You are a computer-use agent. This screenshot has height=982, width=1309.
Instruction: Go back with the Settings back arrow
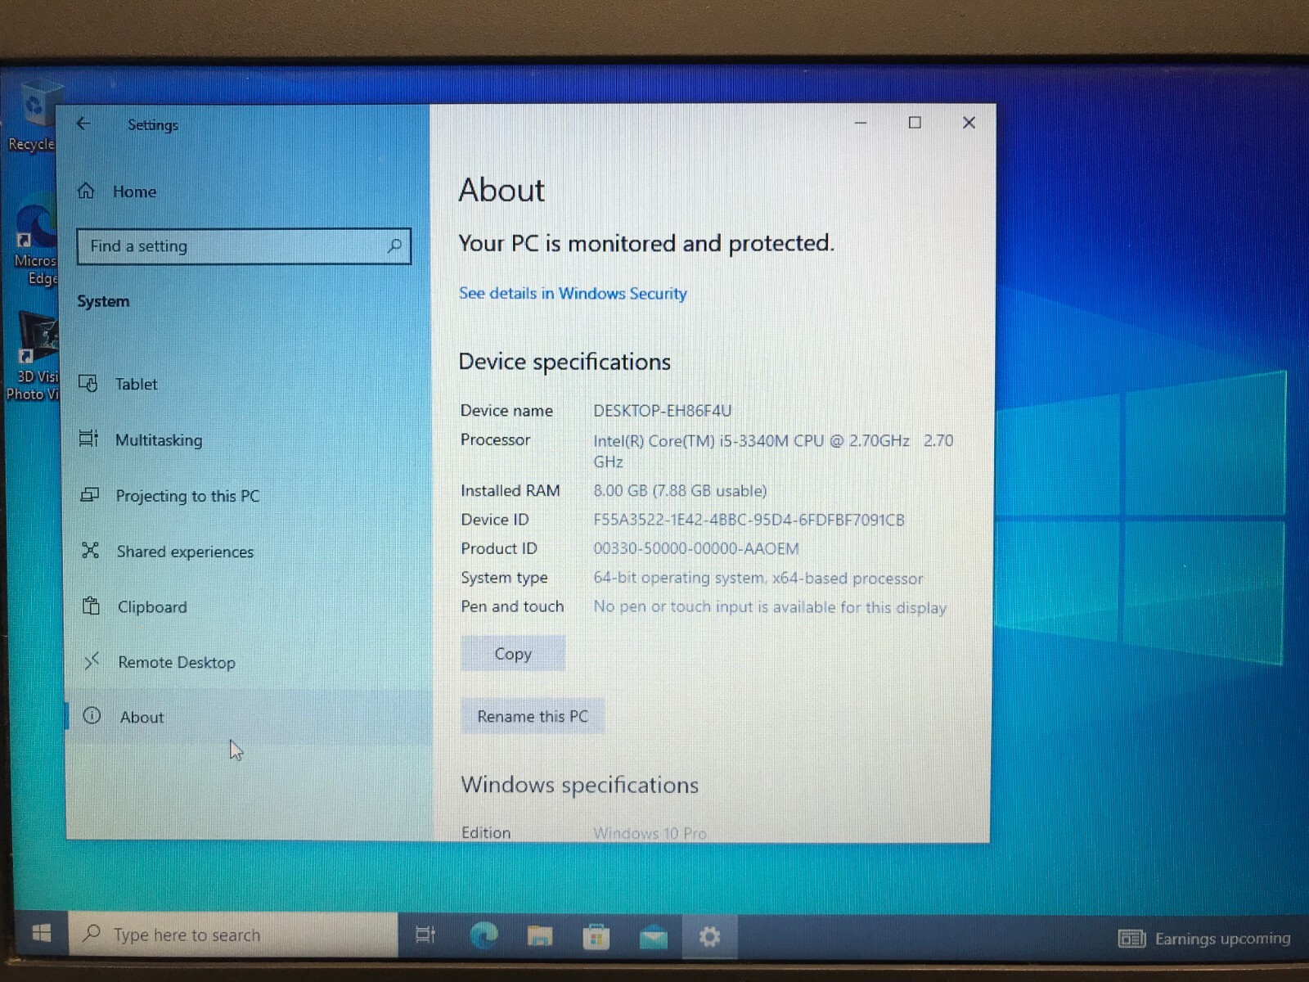pos(83,124)
